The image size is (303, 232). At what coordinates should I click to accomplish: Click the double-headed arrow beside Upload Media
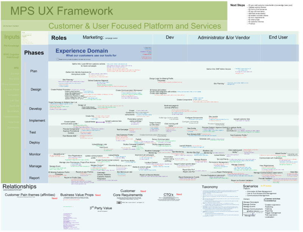(100, 122)
